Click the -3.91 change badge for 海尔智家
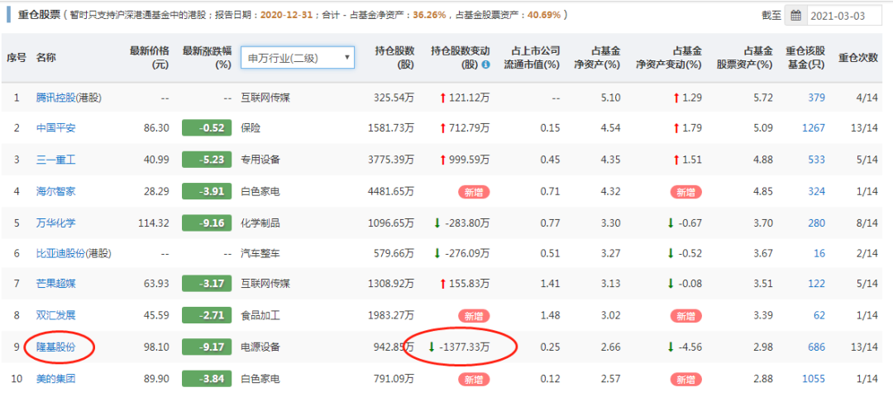The image size is (893, 402). [208, 191]
